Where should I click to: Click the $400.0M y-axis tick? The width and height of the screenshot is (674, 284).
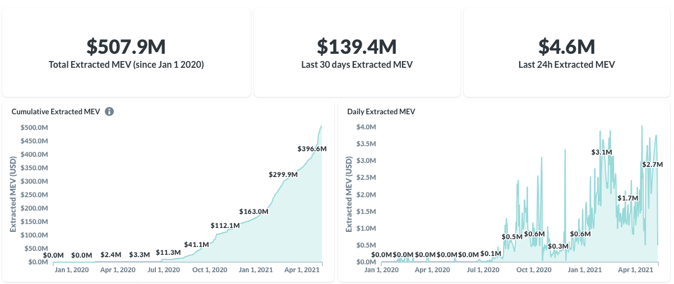pos(34,154)
